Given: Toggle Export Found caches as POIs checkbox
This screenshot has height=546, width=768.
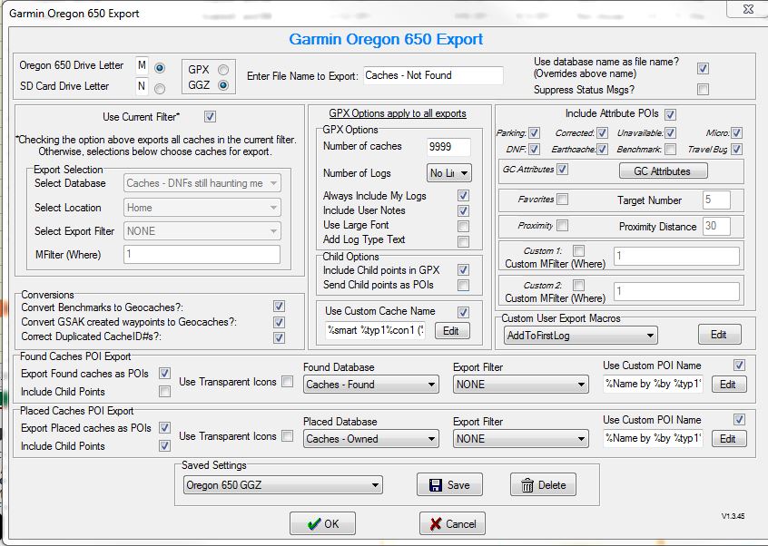Looking at the screenshot, I should tap(164, 373).
